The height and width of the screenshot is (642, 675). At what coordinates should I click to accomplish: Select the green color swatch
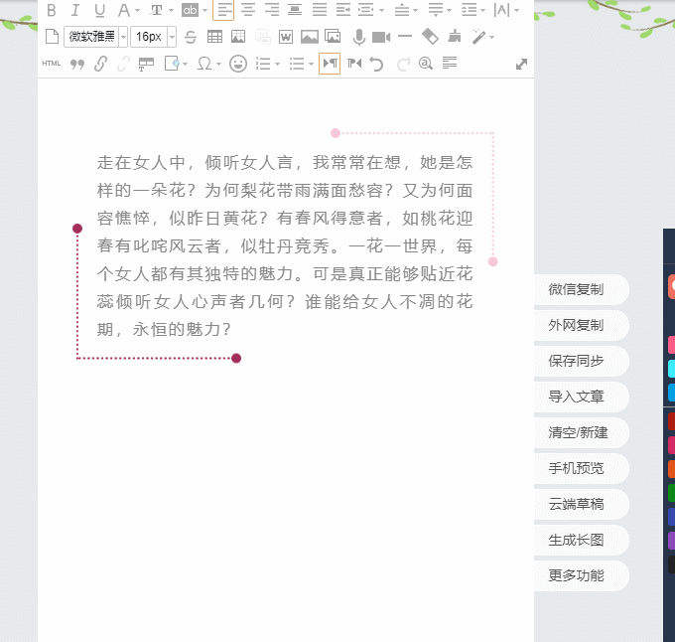[671, 493]
